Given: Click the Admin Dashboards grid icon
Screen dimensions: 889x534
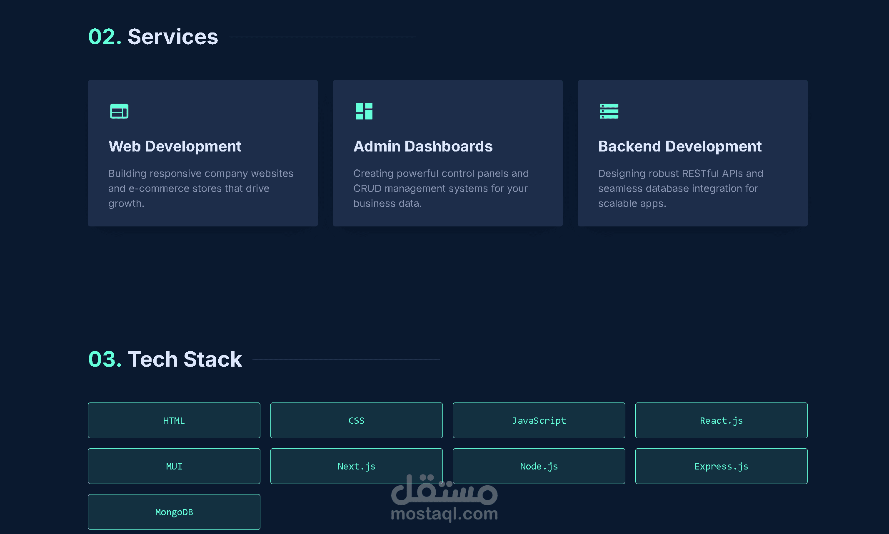Looking at the screenshot, I should 364,111.
